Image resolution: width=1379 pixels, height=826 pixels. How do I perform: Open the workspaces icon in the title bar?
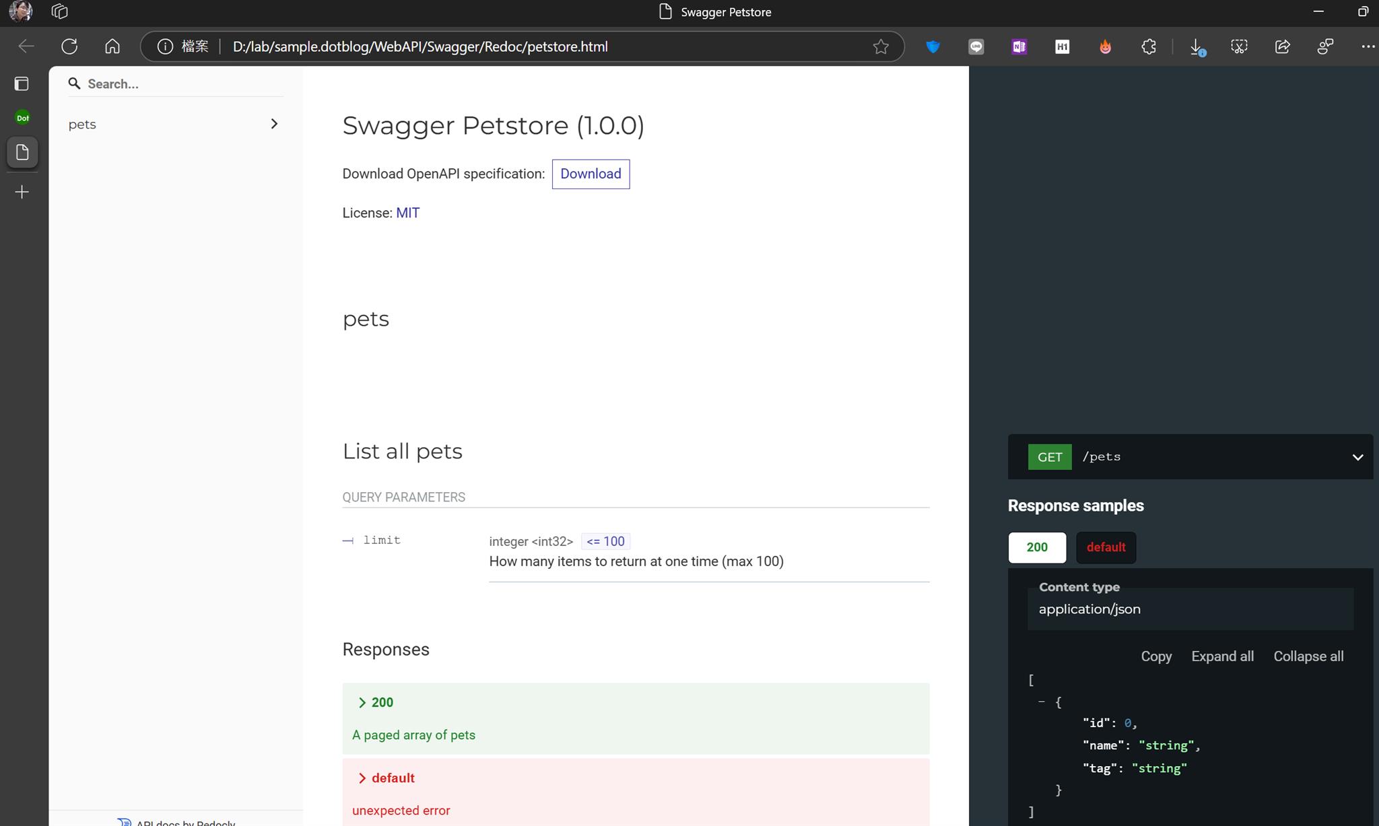59,11
